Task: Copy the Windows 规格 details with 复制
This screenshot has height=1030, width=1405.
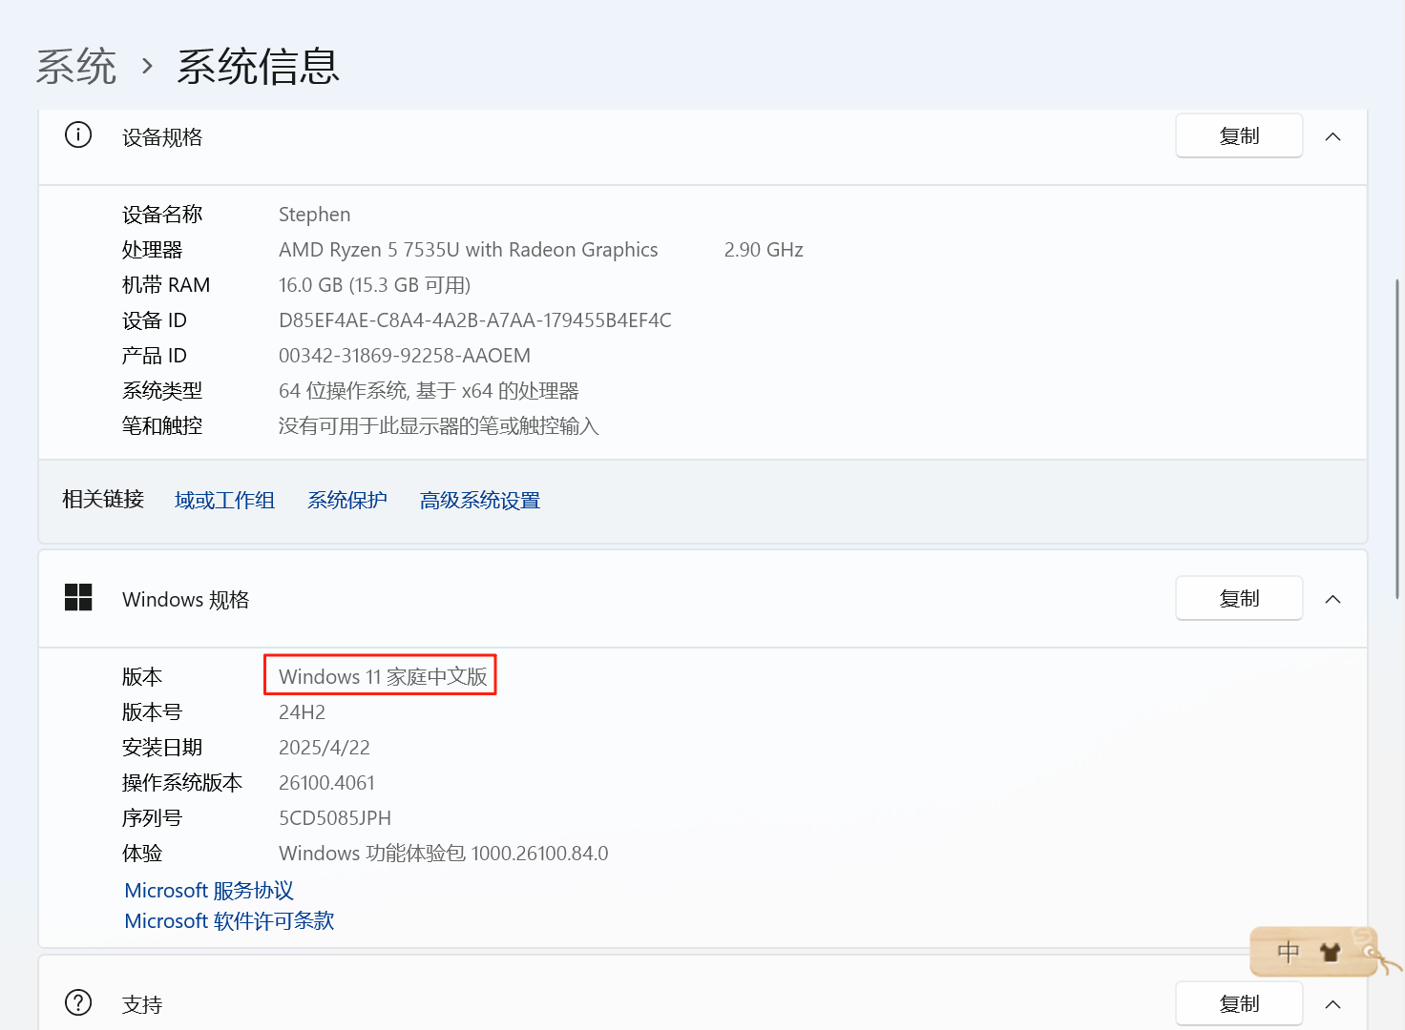Action: click(x=1239, y=599)
